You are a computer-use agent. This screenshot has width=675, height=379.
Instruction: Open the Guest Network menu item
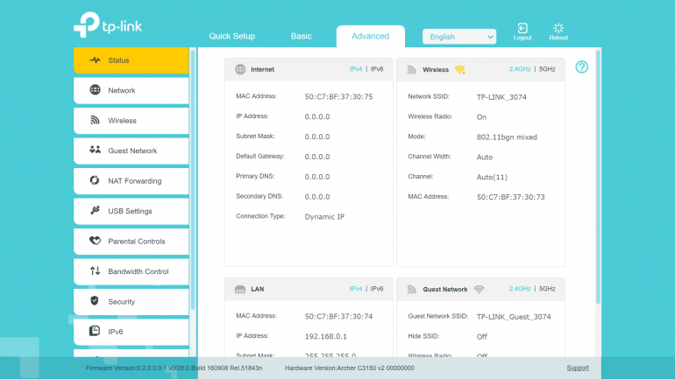click(131, 151)
